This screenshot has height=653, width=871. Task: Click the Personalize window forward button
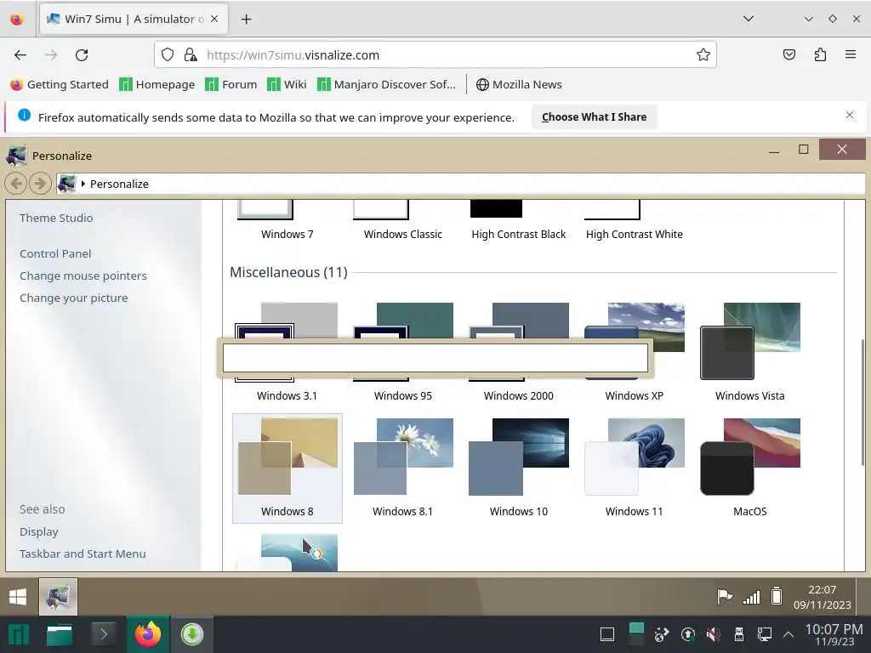coord(40,184)
